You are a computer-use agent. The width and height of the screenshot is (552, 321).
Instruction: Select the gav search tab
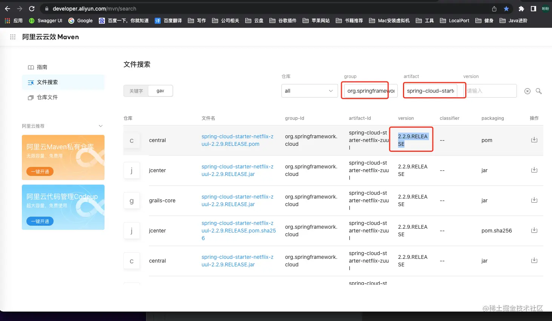point(160,91)
